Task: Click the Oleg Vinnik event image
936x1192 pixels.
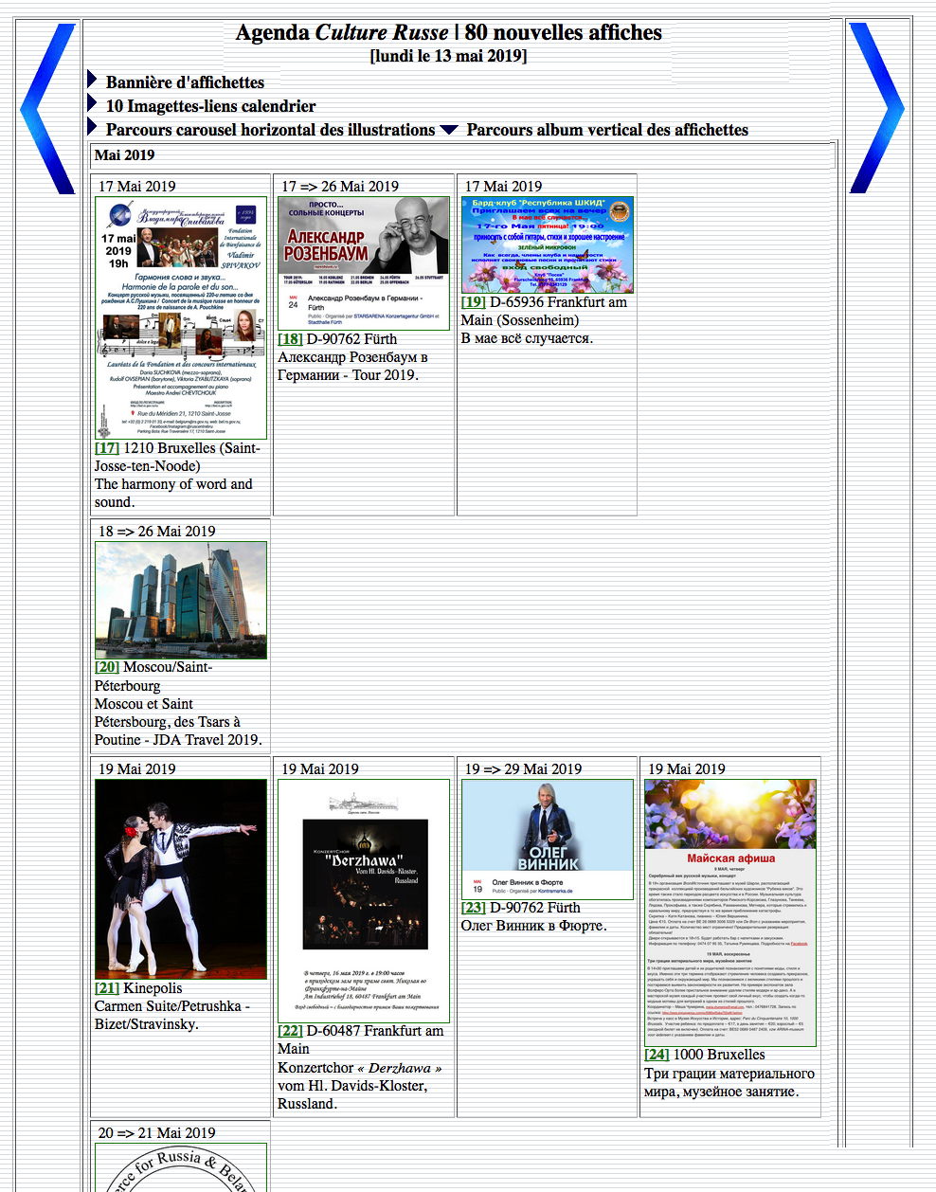Action: [x=548, y=840]
